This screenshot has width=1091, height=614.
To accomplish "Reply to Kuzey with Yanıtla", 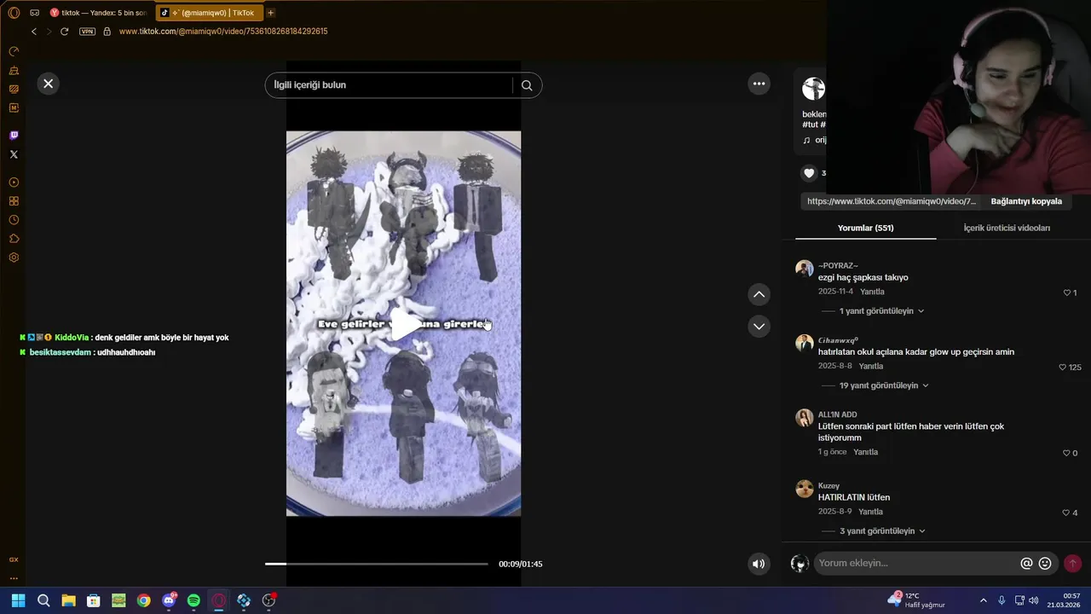I will click(871, 512).
